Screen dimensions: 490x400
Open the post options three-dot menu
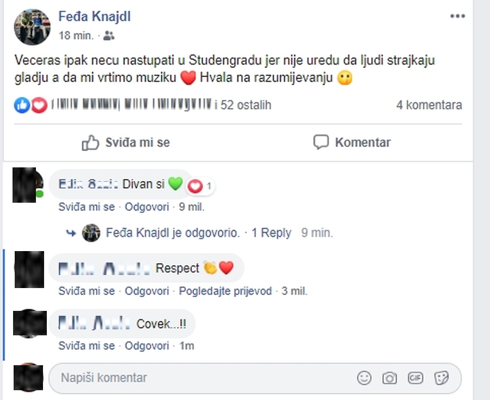pos(457,16)
